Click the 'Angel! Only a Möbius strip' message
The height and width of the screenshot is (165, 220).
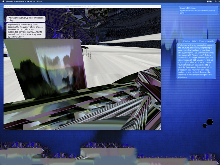pyautogui.click(x=26, y=31)
